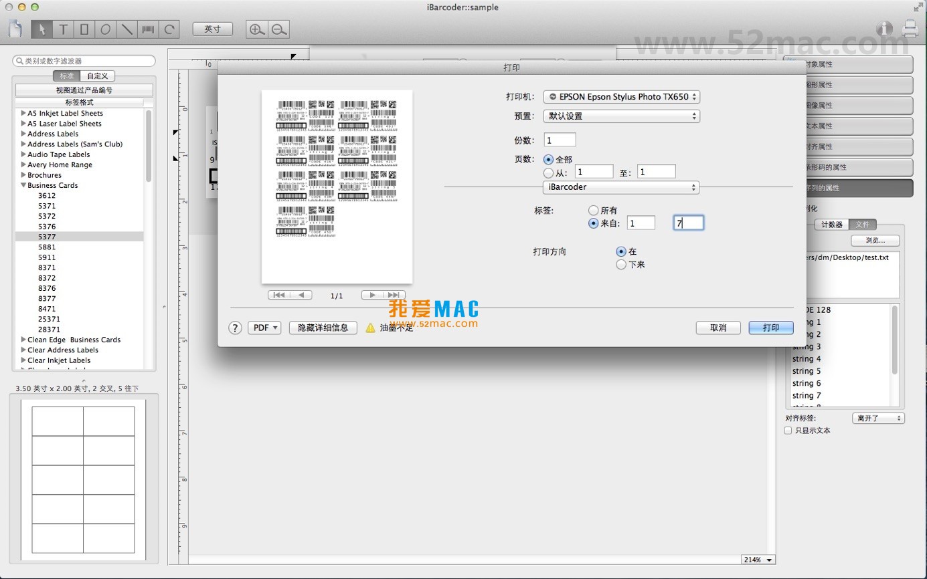This screenshot has width=927, height=579.
Task: Select print direction 下来 radio button
Action: 621,265
